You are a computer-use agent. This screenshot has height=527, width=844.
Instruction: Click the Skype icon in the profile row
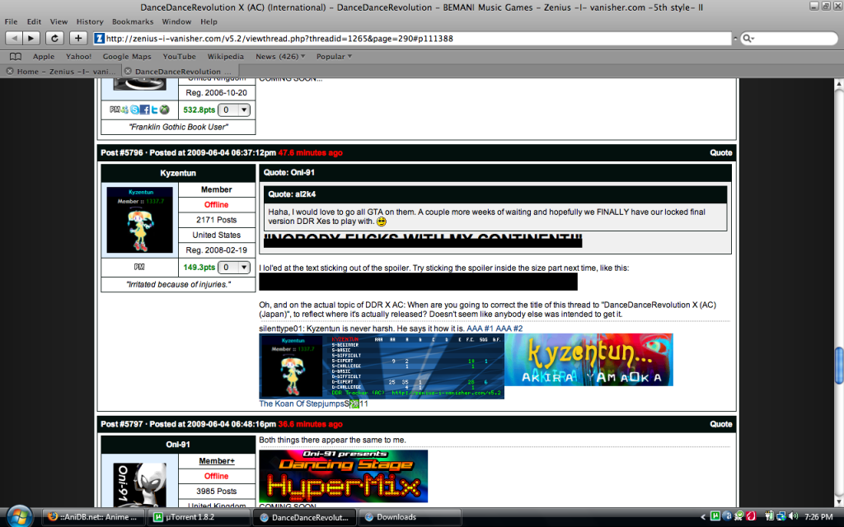click(134, 110)
